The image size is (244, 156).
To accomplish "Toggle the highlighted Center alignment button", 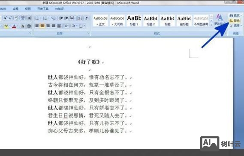I will pos(42,26).
